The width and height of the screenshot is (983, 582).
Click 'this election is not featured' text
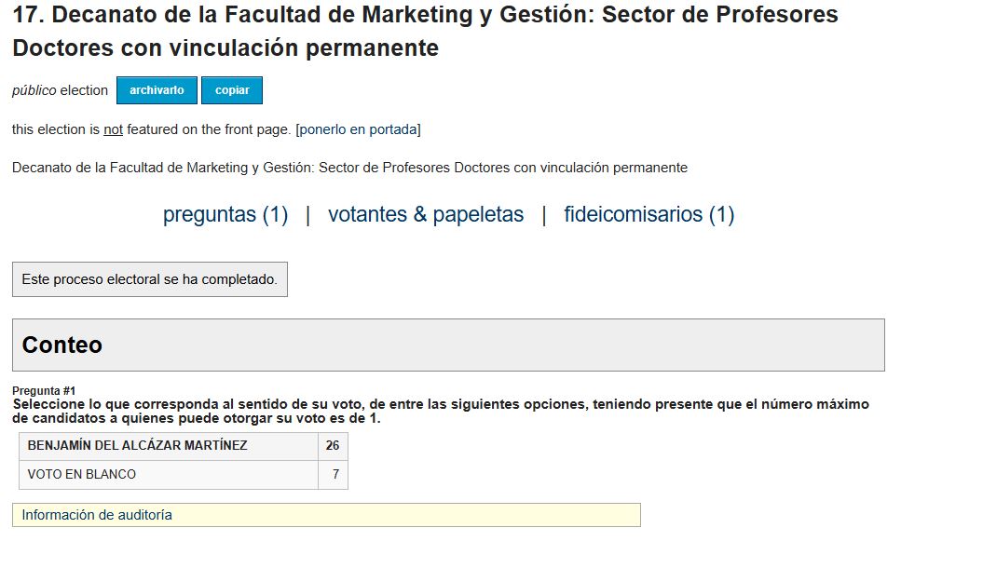click(x=151, y=129)
